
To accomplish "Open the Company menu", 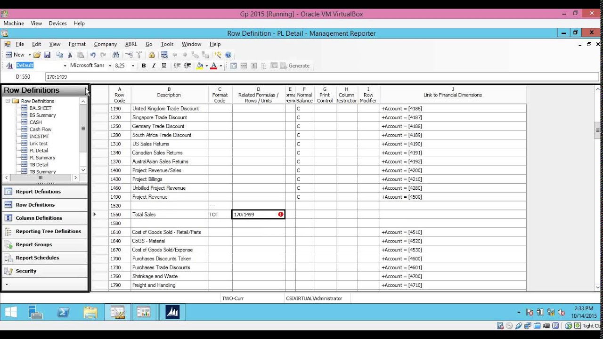I will (x=106, y=44).
